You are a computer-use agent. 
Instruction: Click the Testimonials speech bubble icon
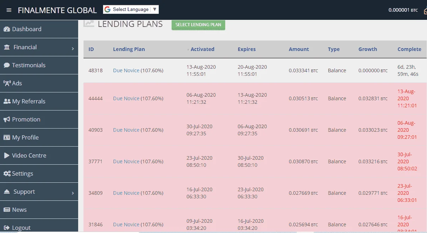tap(7, 65)
